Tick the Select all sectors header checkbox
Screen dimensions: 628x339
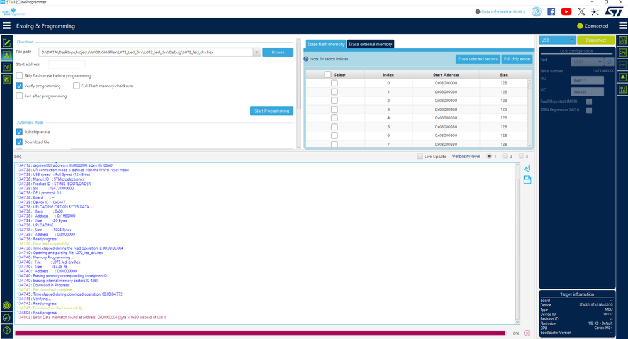pos(328,75)
